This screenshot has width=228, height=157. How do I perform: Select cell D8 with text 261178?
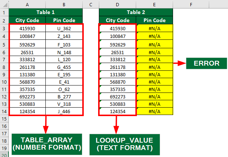pos(117,67)
